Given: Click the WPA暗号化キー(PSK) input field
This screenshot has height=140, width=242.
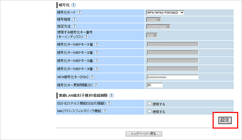Looking at the screenshot, I should tap(172, 77).
